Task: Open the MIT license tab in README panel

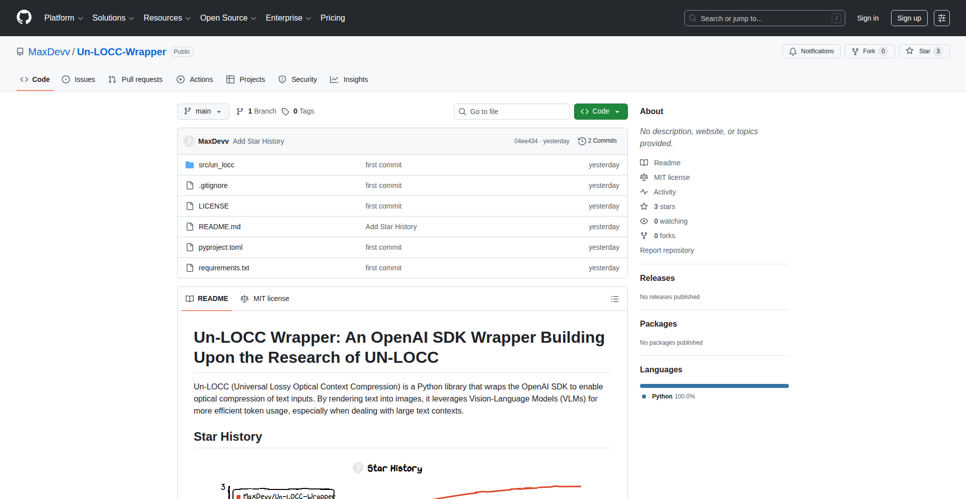Action: tap(265, 298)
